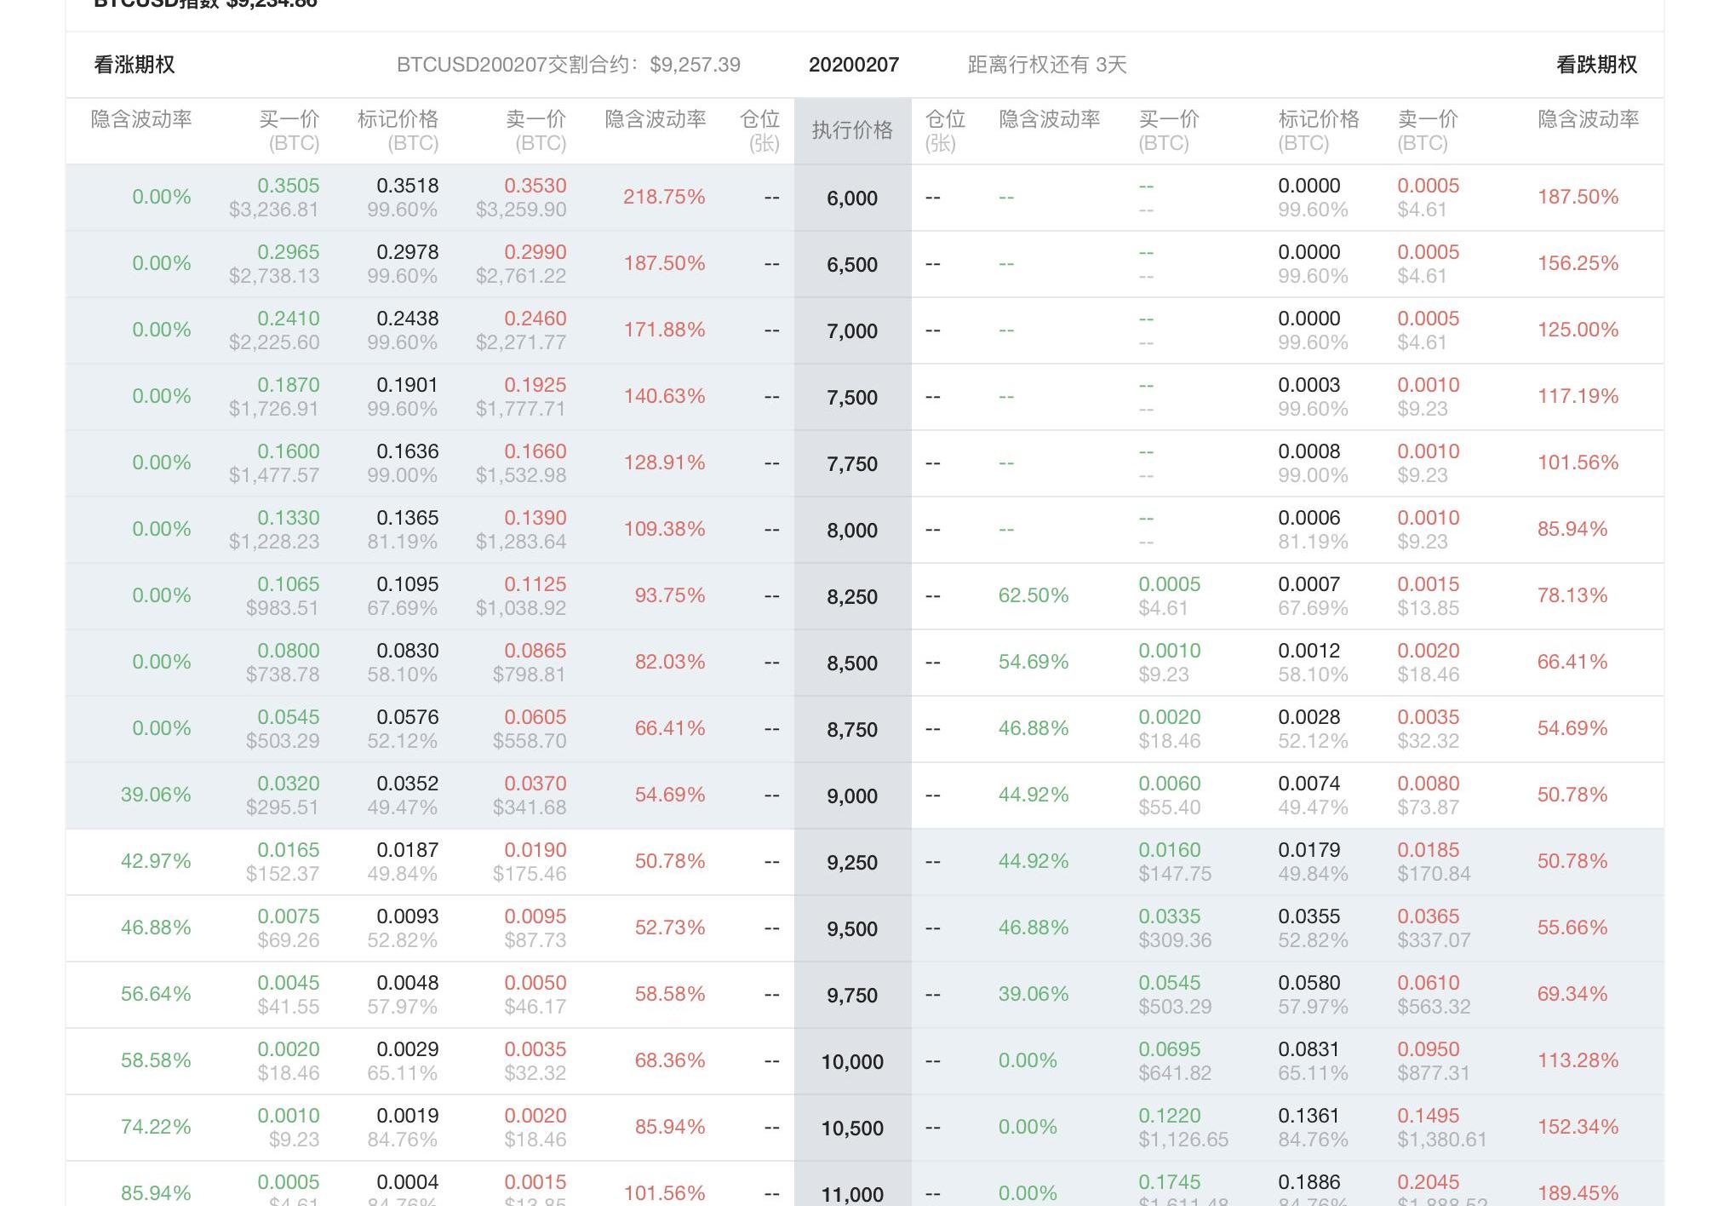Click put bid 0.1220 at strike 10,500
This screenshot has height=1206, width=1718.
click(1169, 1116)
